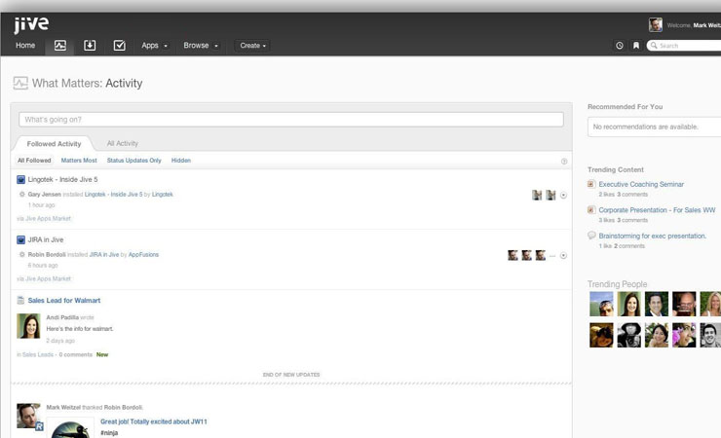Select the Followed Activity tab
Viewport: 721px width, 438px height.
pyautogui.click(x=54, y=144)
